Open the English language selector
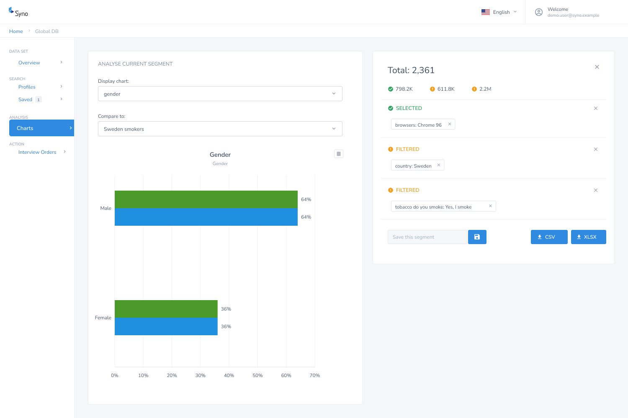The height and width of the screenshot is (418, 628). 499,12
